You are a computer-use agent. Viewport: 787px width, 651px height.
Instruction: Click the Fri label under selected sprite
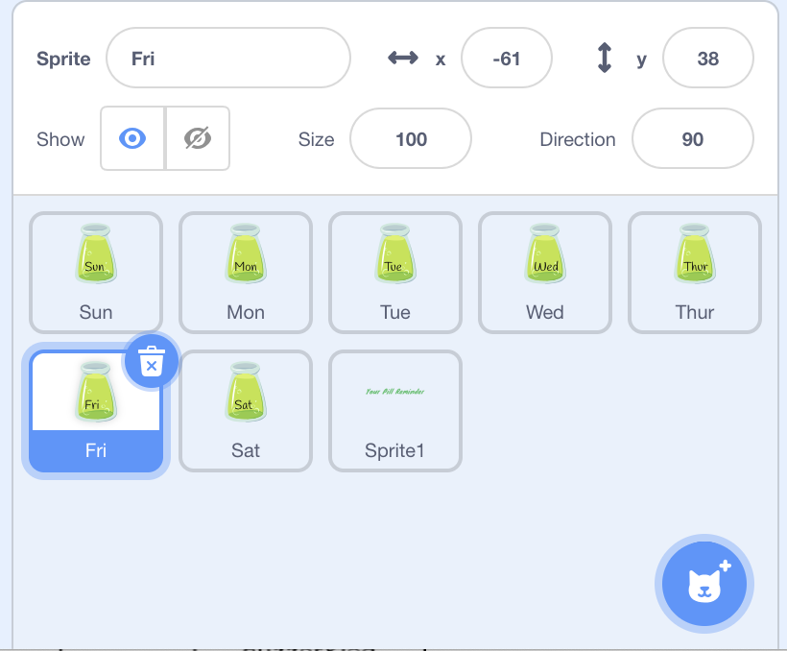click(x=96, y=450)
